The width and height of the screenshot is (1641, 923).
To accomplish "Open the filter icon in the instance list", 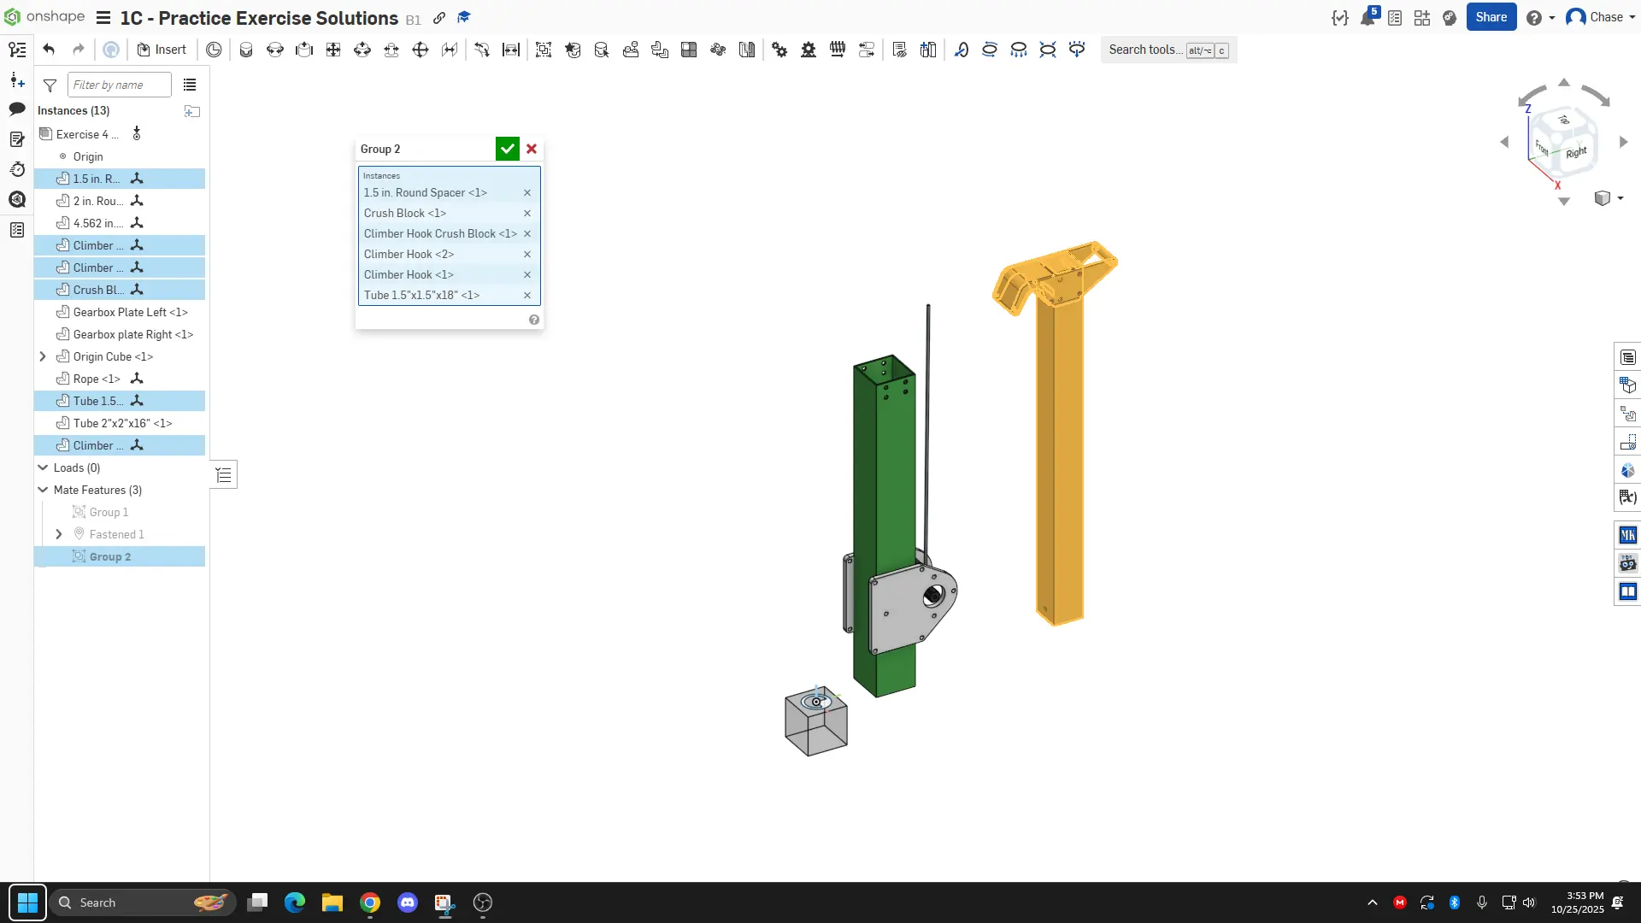I will click(50, 85).
